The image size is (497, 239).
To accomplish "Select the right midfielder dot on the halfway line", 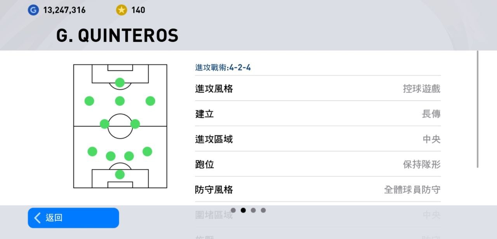I will pos(135,124).
